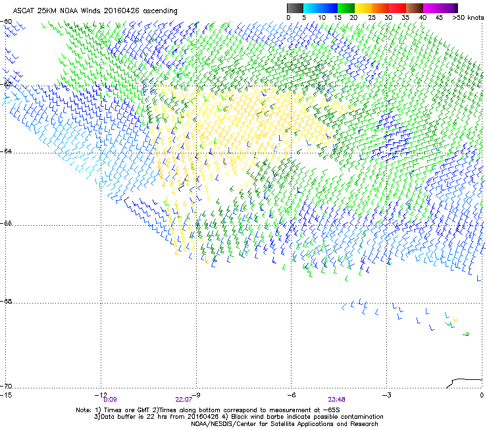Click the NOAA/NESDIS credit line
The image size is (487, 428).
click(x=284, y=424)
